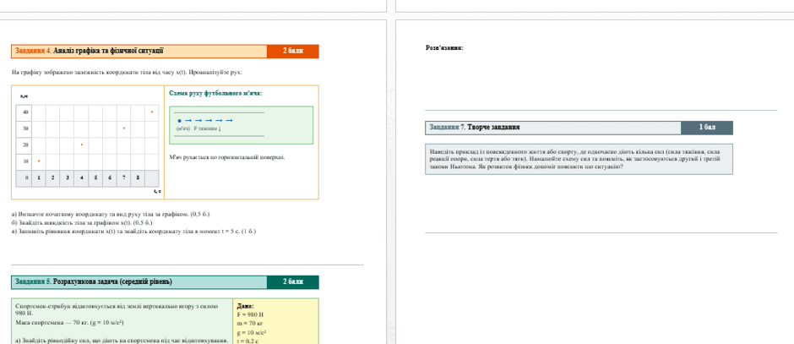This screenshot has height=344, width=794.
Task: Click the graph data point at 30
Action: pos(124,128)
